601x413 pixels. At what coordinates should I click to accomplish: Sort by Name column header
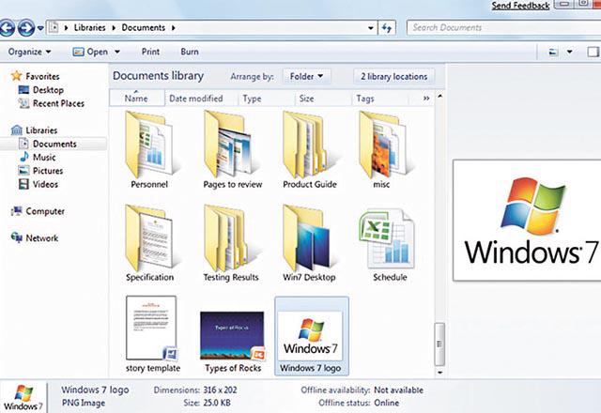[x=137, y=99]
